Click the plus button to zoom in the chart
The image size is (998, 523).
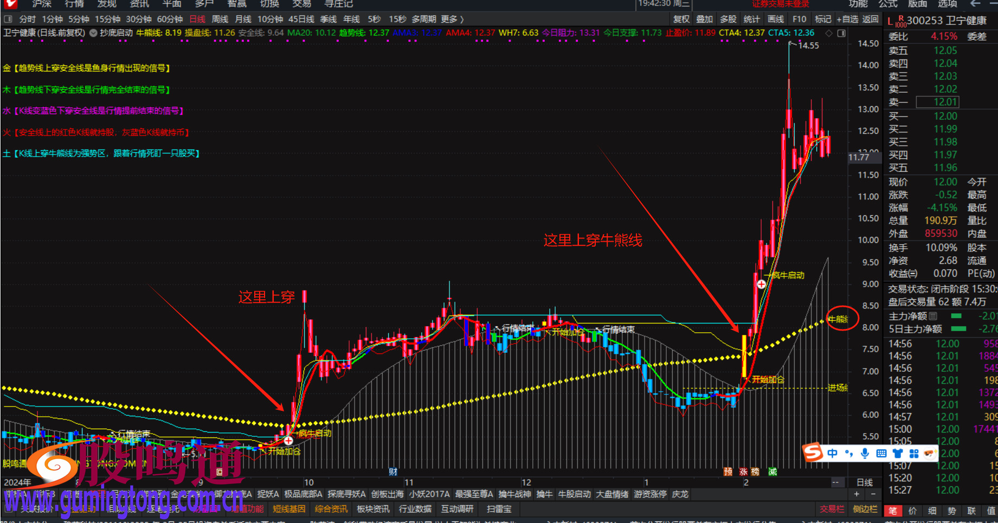[x=857, y=494]
